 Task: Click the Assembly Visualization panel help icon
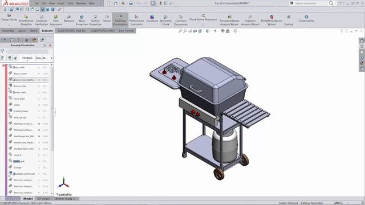click(44, 46)
